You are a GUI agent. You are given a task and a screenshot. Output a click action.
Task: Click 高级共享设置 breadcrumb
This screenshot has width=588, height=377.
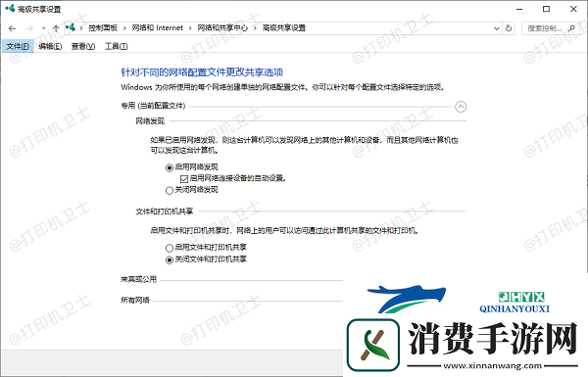pyautogui.click(x=284, y=28)
